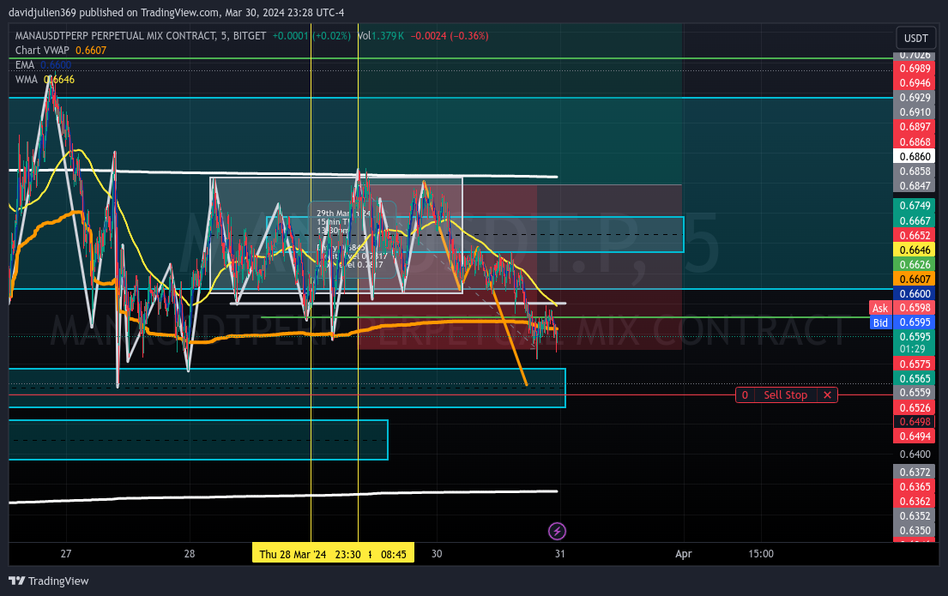The image size is (948, 596).
Task: Click the green 0.6565 price label
Action: [x=915, y=378]
